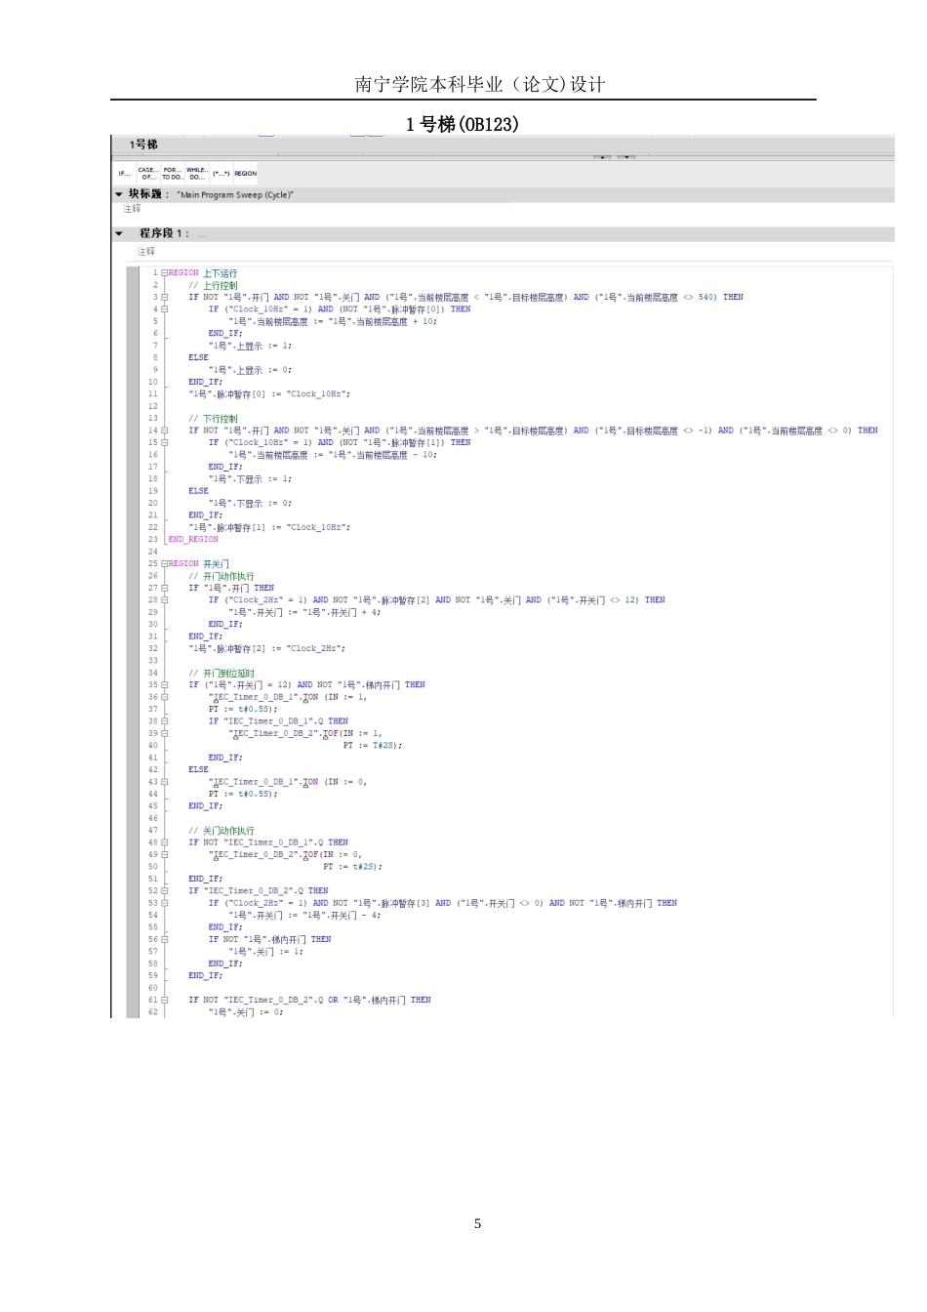Viewport: 927px width, 1312px height.
Task: Insert a REGION template
Action: pyautogui.click(x=246, y=174)
